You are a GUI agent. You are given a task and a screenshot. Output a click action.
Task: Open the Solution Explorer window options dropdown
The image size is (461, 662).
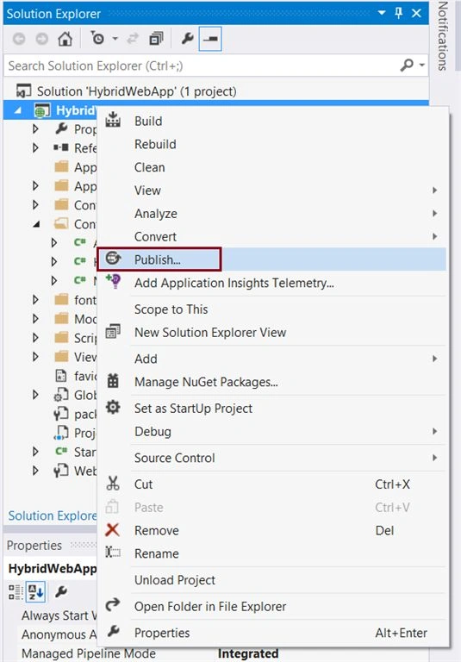click(x=382, y=13)
